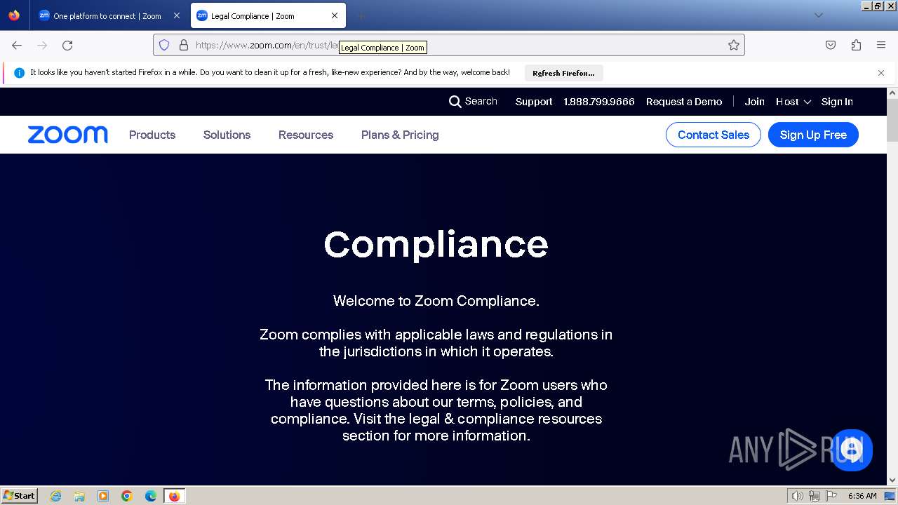
Task: Open the Firefox application menu
Action: [x=881, y=45]
